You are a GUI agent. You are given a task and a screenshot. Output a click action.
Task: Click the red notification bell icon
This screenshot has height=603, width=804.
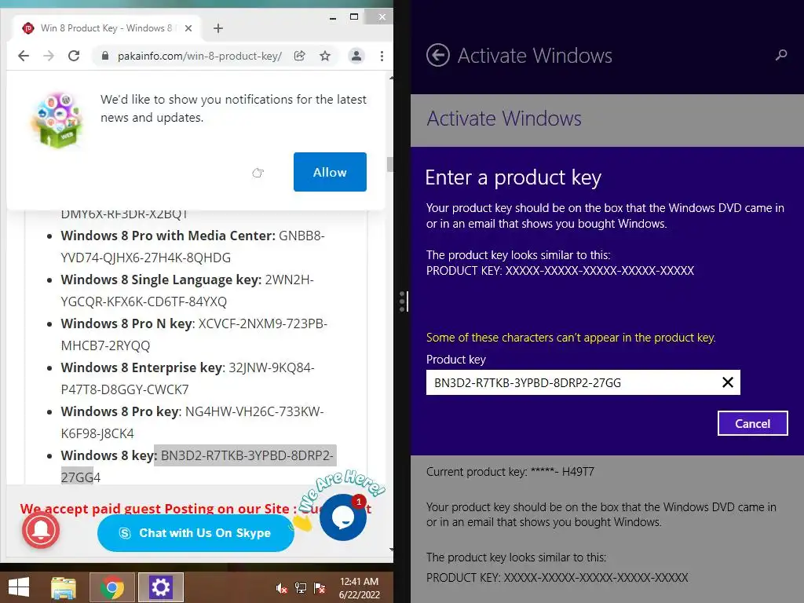pos(41,530)
